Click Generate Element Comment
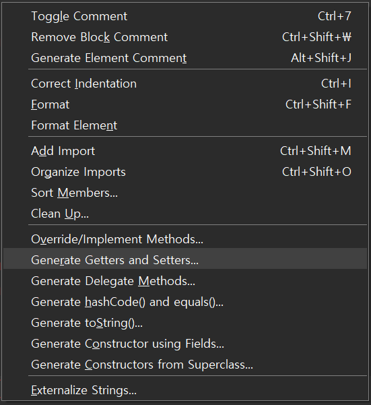Image resolution: width=371 pixels, height=405 pixels. (185, 58)
